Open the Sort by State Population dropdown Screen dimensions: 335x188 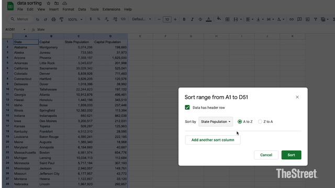pos(216,122)
